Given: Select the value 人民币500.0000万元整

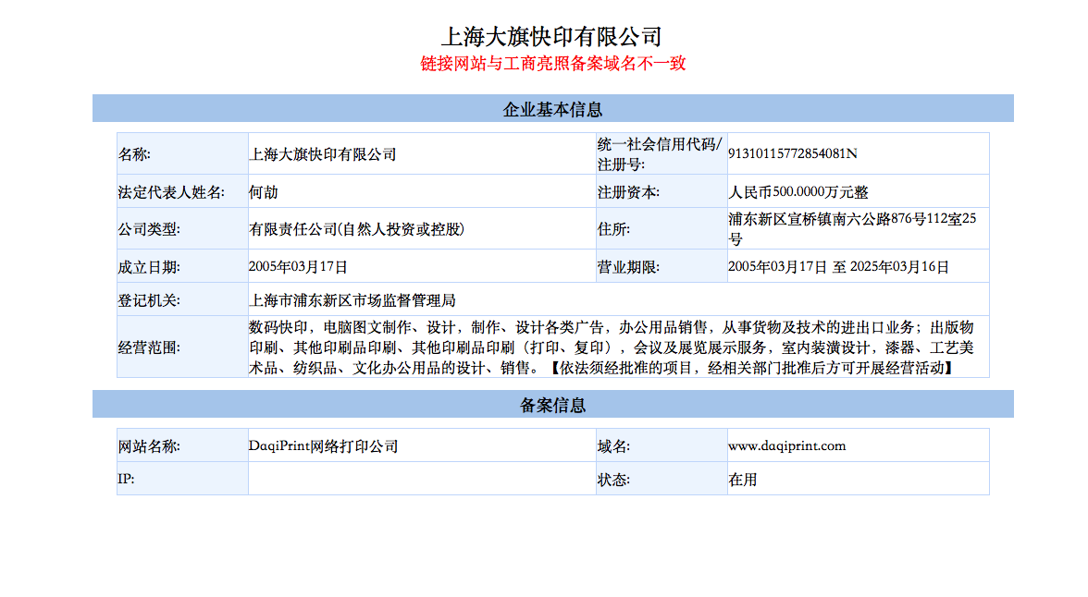Looking at the screenshot, I should [x=797, y=192].
